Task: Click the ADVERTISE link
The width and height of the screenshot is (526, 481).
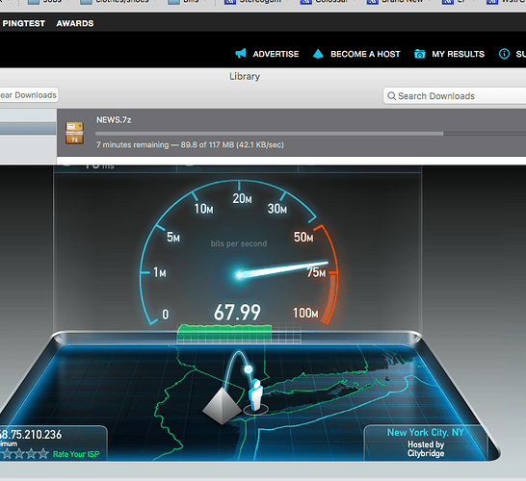Action: coord(276,54)
